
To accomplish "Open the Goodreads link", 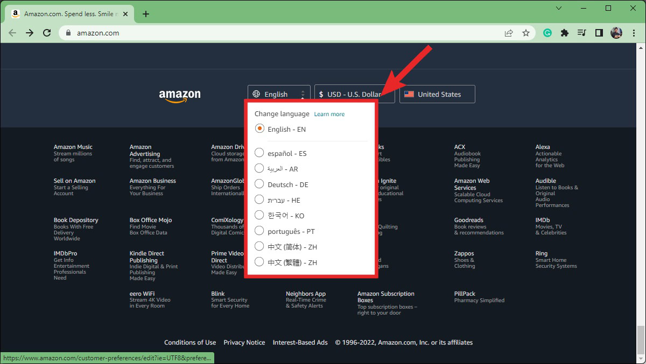I will [479, 226].
